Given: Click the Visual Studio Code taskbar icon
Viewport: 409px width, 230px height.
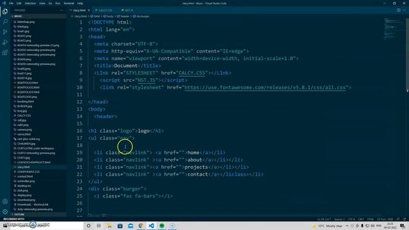Looking at the screenshot, I should click(x=151, y=226).
